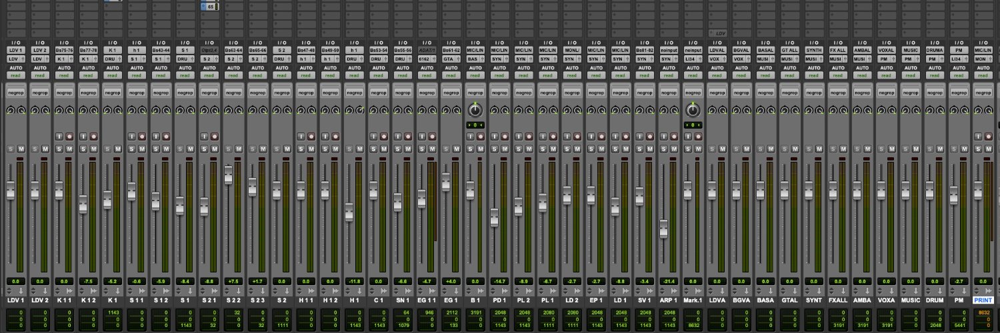Toggle input monitor on Mark.1 track
The width and height of the screenshot is (1000, 333).
coord(687,136)
